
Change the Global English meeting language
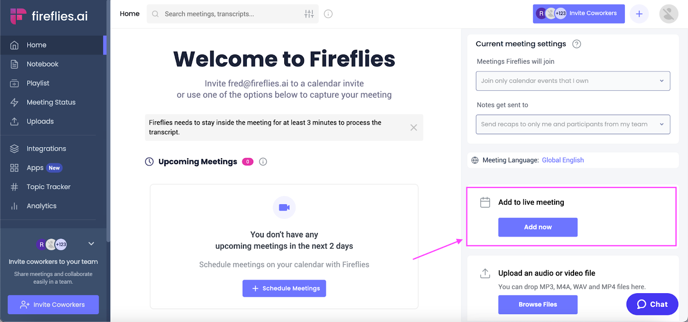coord(562,160)
